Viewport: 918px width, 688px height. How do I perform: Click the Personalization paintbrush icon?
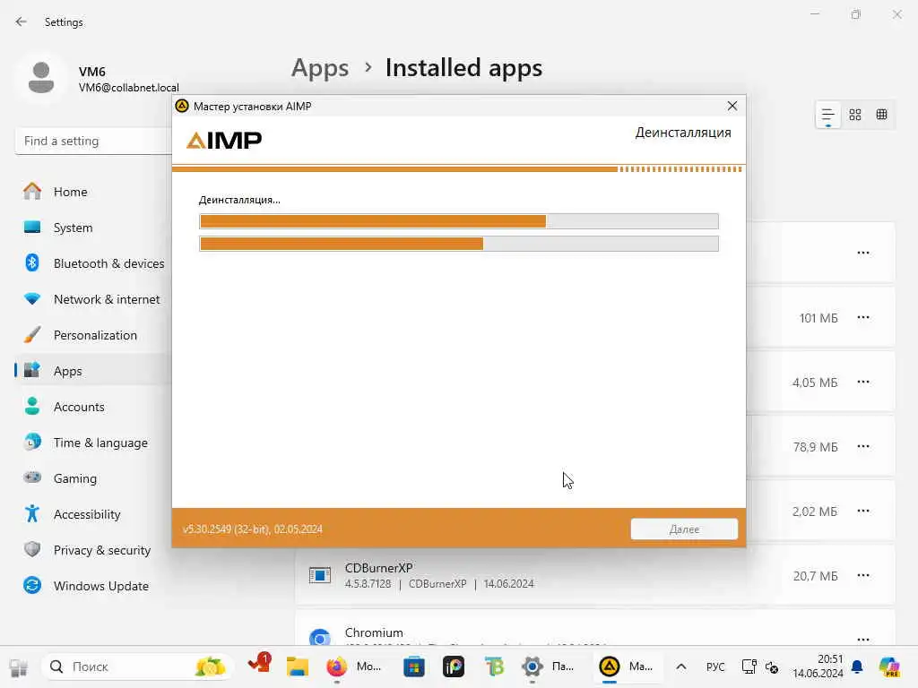pos(32,335)
